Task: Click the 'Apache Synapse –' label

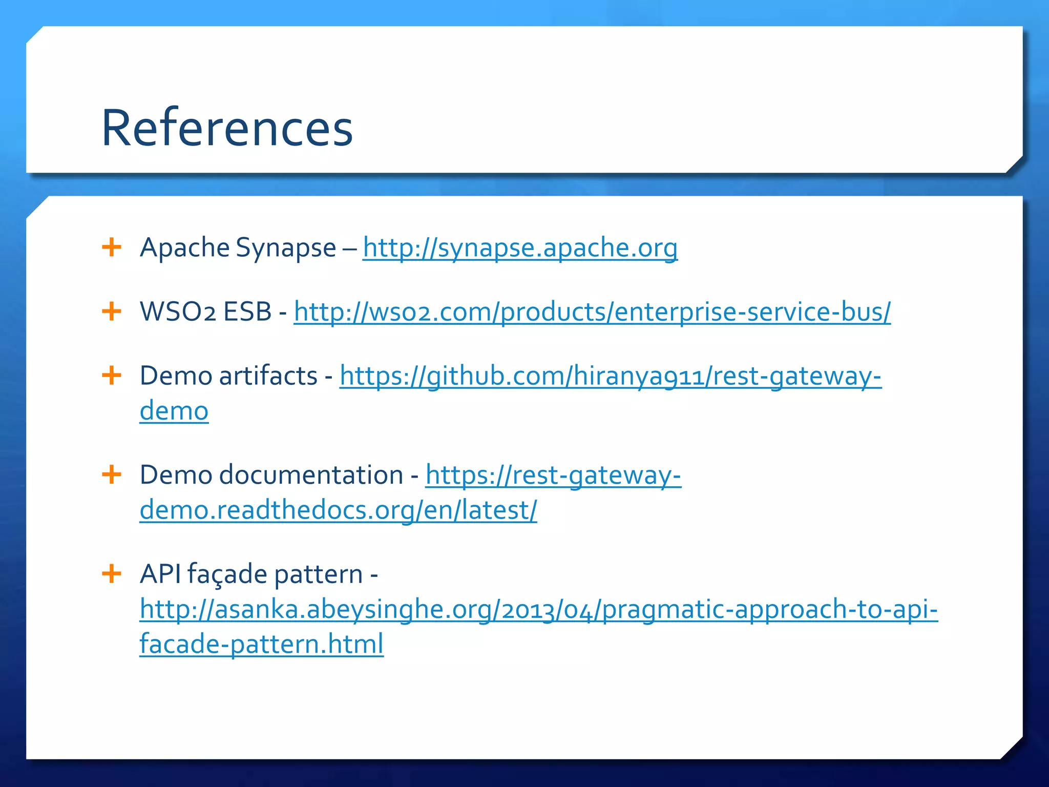Action: [248, 248]
